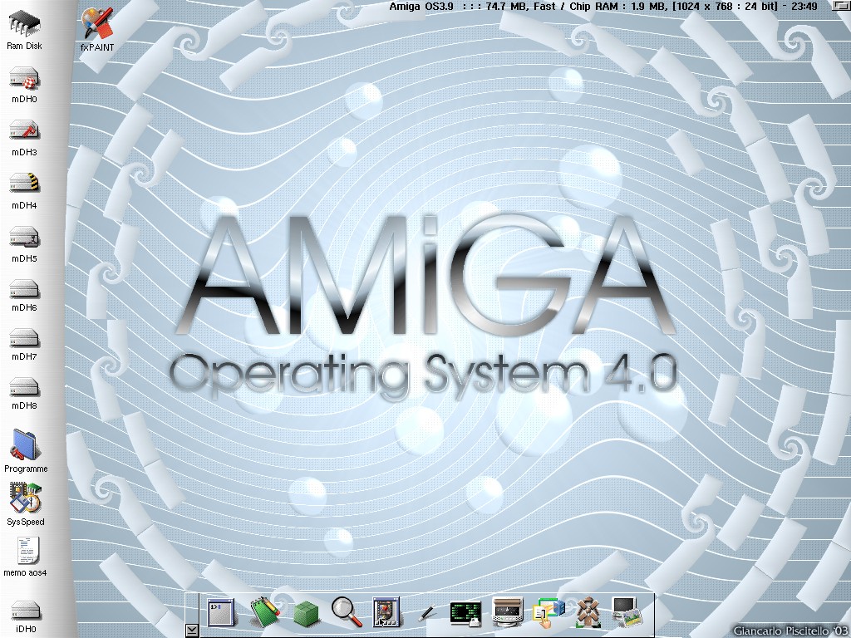Open the memo aos4 text document
The width and height of the screenshot is (851, 638).
(26, 552)
